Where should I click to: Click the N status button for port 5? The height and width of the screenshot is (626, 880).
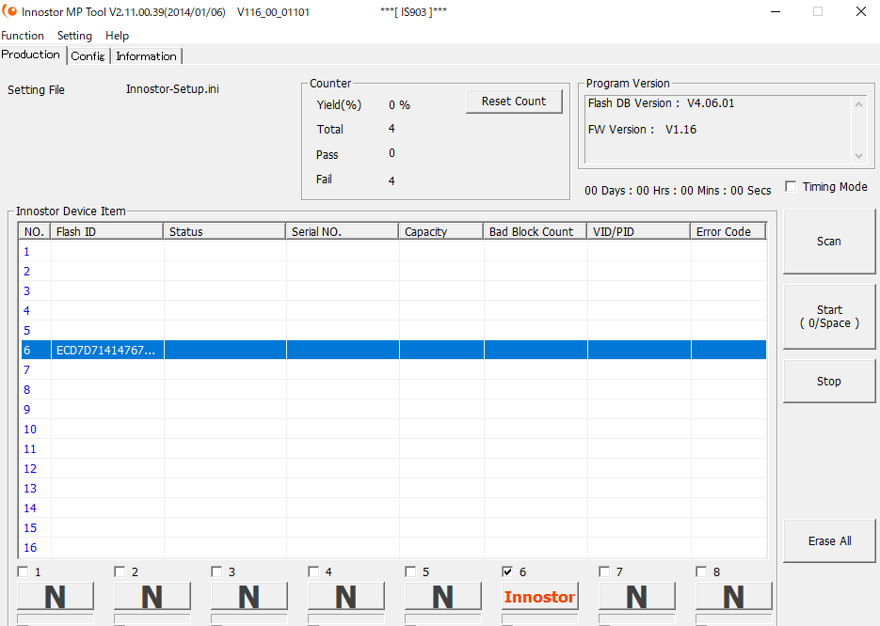point(442,596)
